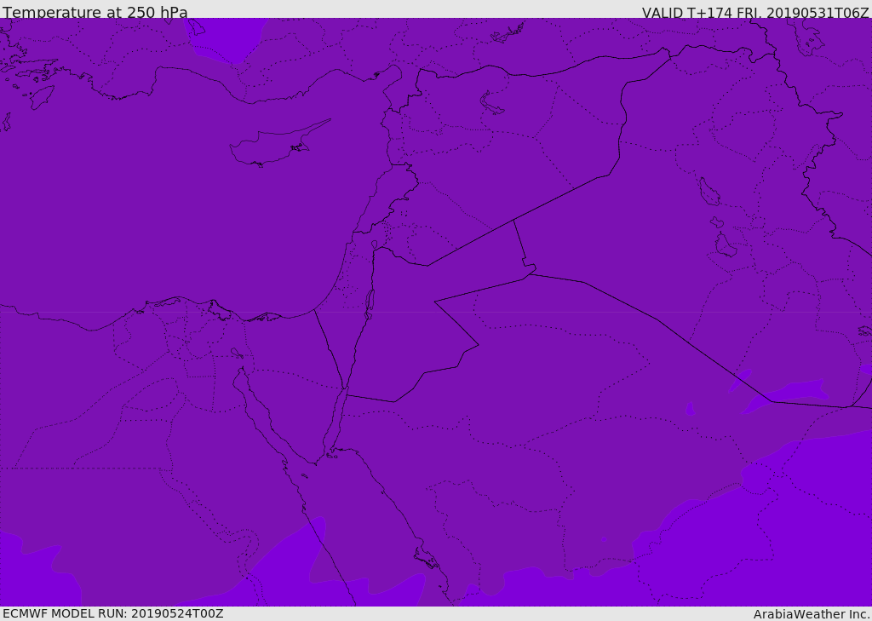Click the 'ECMWF MODEL RUN: 20190524T00Z' text
This screenshot has height=621, width=872.
[113, 613]
